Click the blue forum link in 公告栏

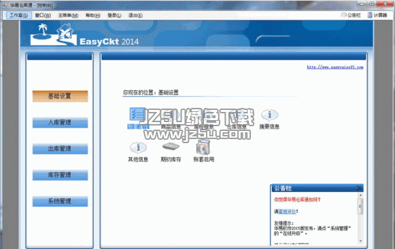[x=288, y=212]
